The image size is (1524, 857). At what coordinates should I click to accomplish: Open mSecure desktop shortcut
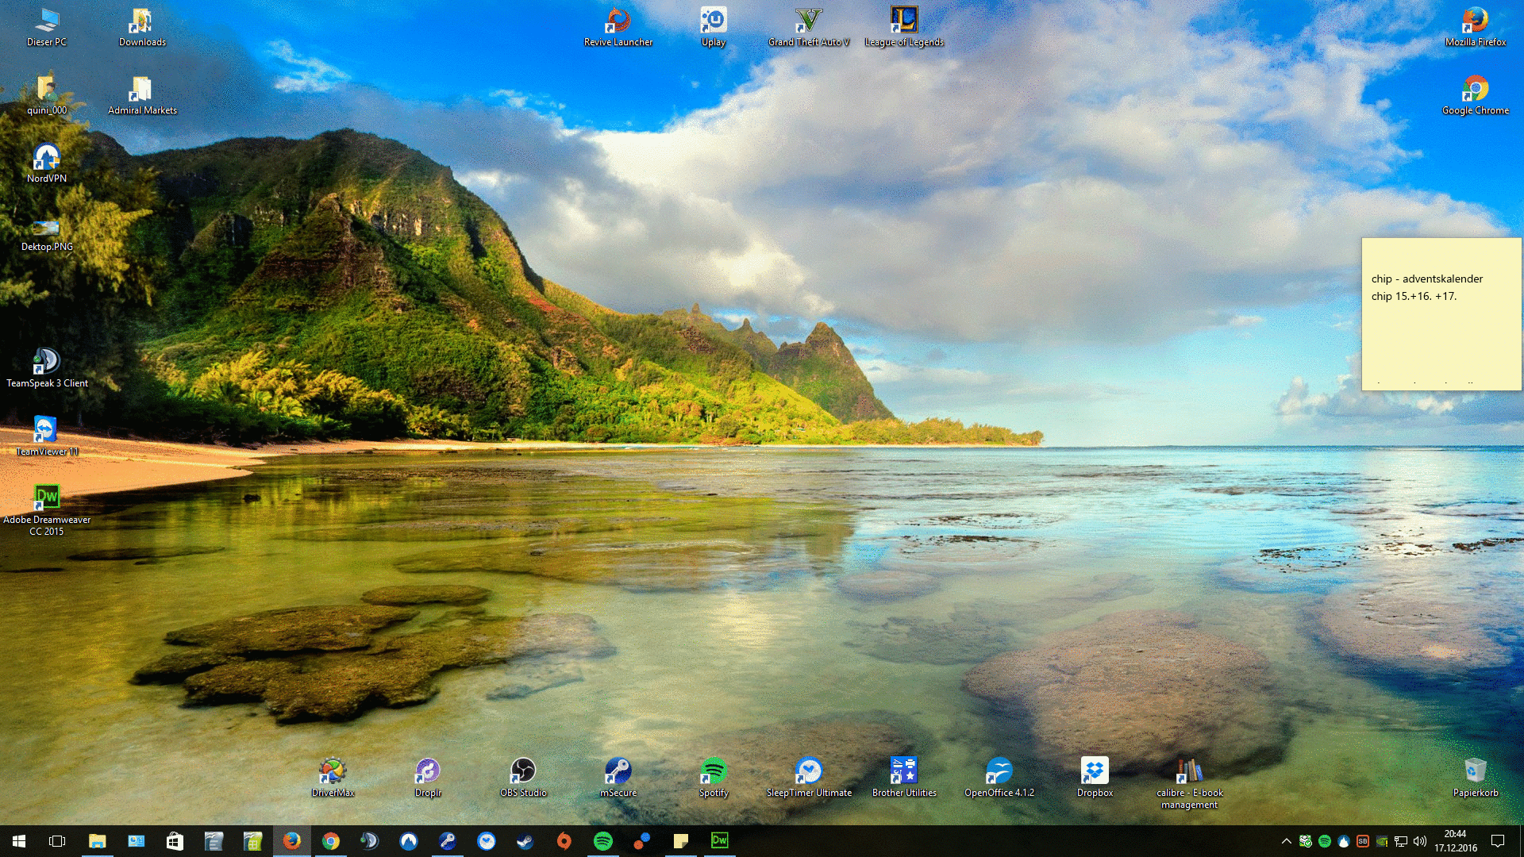[x=618, y=778]
